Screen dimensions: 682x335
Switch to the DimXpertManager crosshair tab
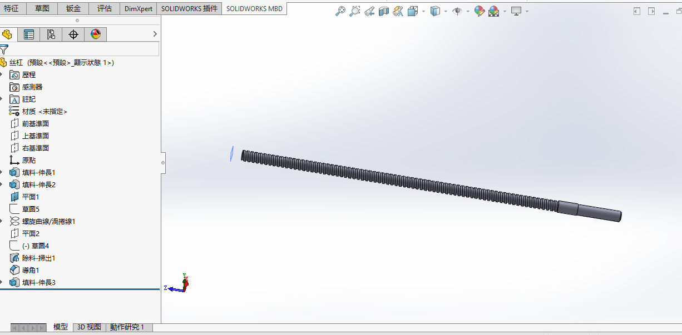[73, 34]
